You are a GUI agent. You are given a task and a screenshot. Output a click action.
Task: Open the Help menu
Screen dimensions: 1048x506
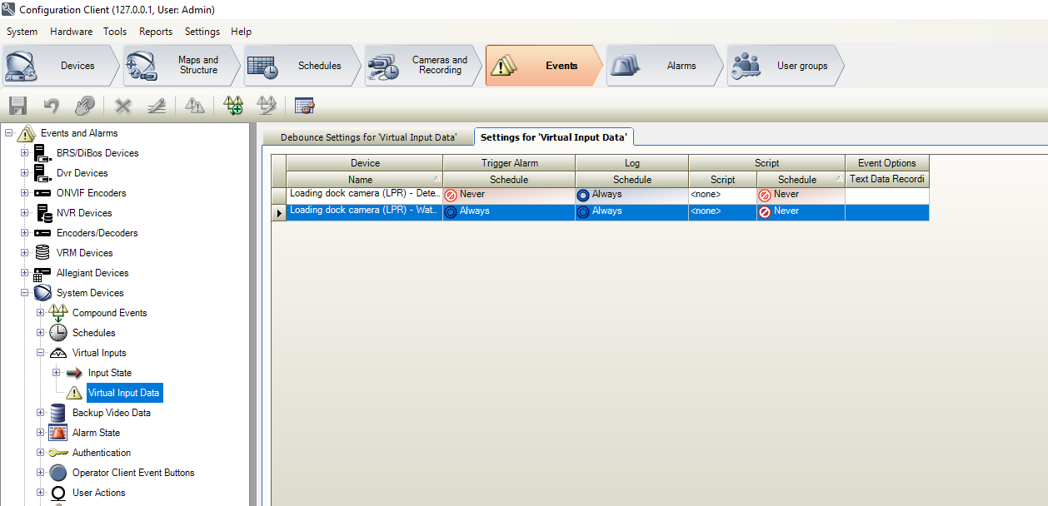[241, 32]
